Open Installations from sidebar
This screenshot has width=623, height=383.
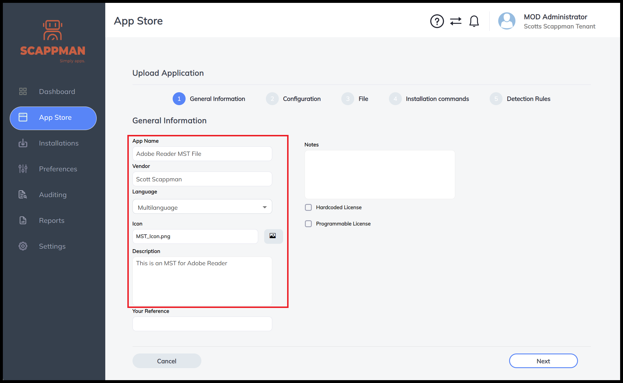59,143
